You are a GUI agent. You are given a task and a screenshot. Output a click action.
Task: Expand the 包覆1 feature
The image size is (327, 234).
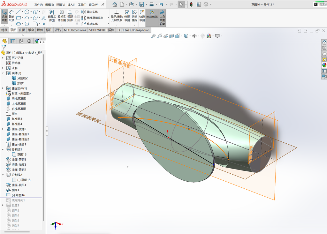tap(3, 205)
